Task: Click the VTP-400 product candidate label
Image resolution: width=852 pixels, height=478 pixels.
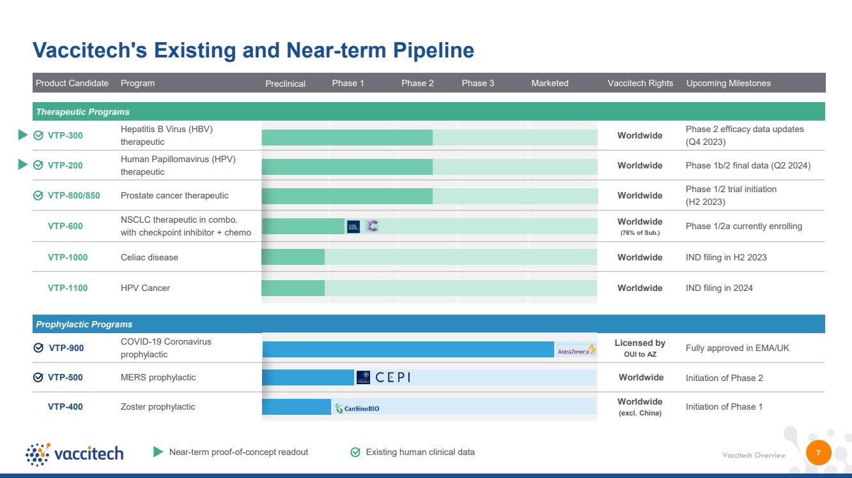Action: point(65,407)
